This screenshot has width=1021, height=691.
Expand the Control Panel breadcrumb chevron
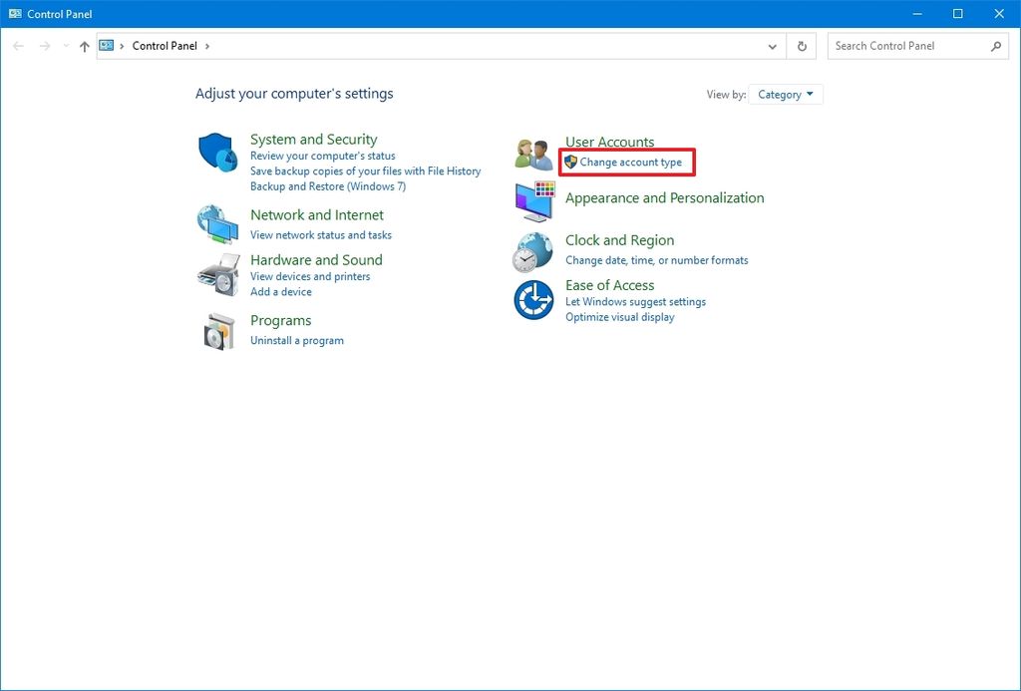(205, 46)
